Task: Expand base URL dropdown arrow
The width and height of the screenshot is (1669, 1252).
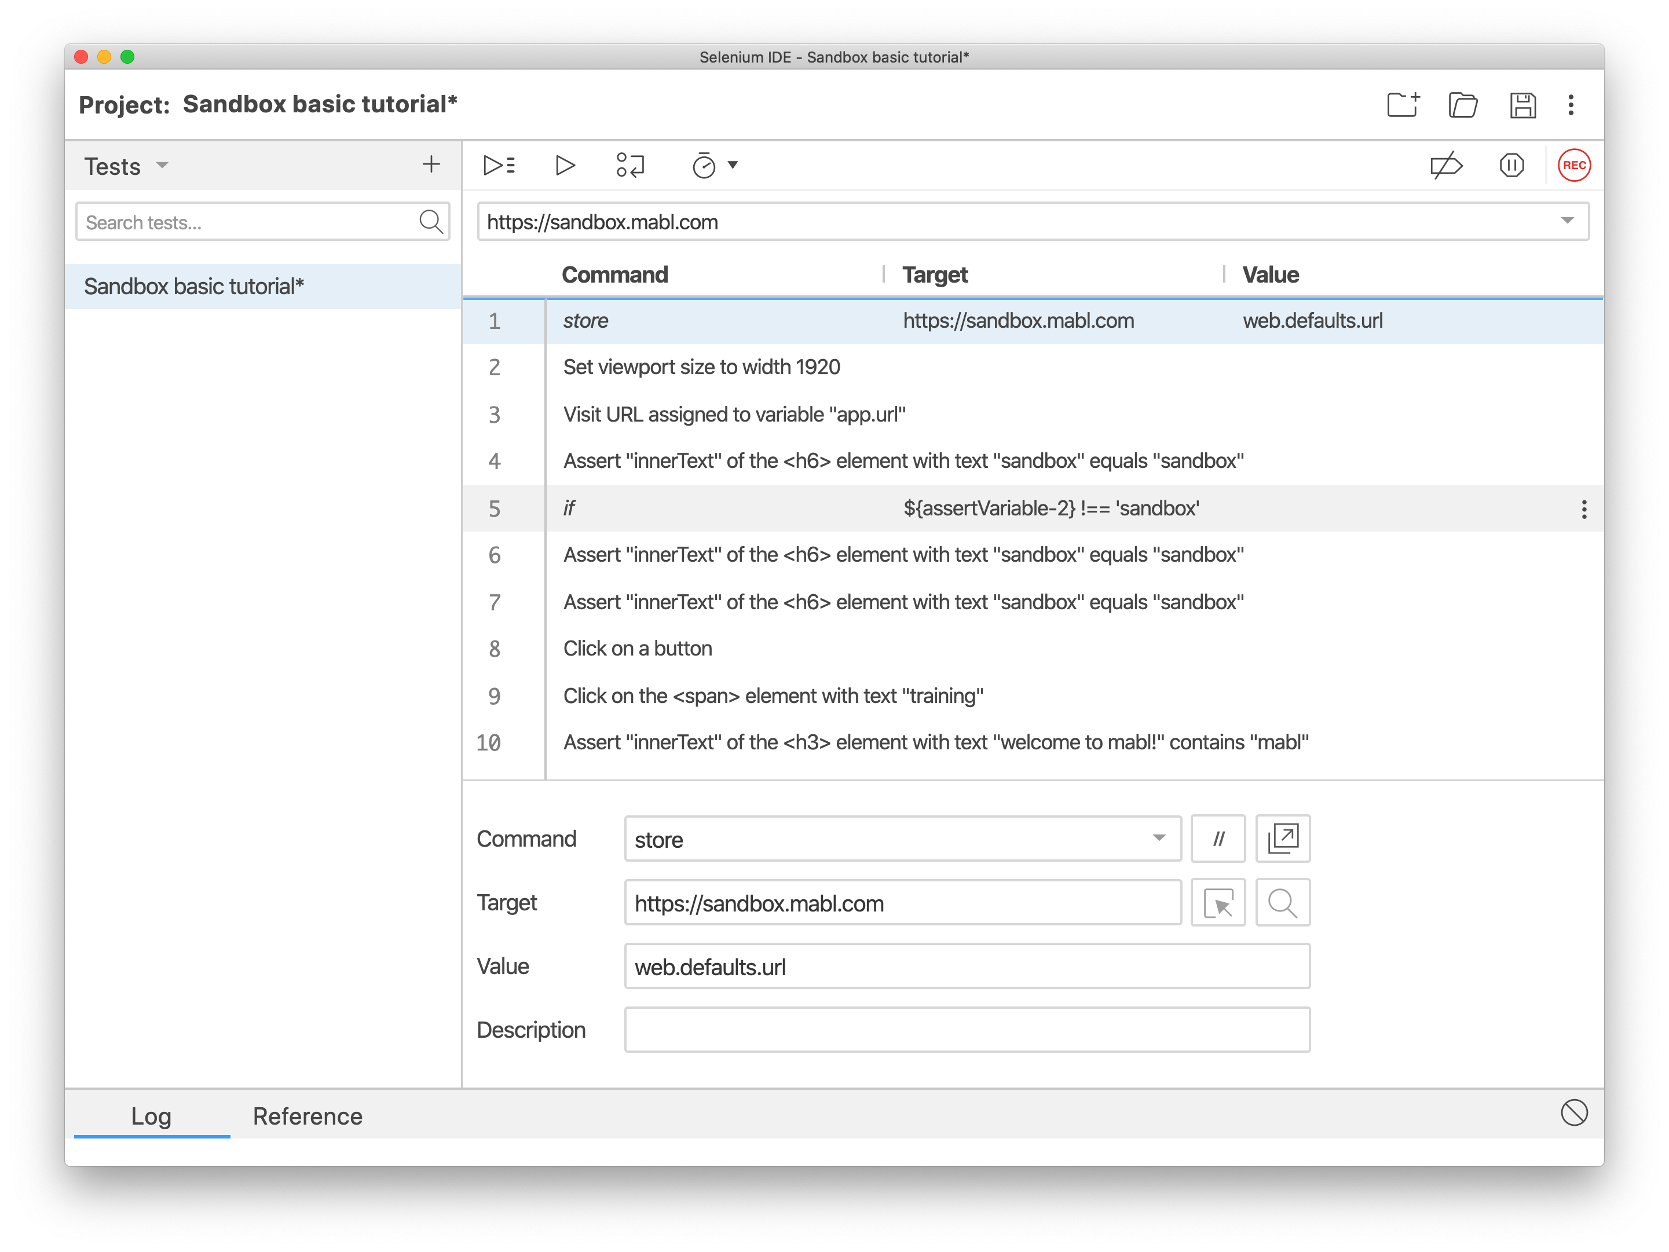Action: (x=1567, y=221)
